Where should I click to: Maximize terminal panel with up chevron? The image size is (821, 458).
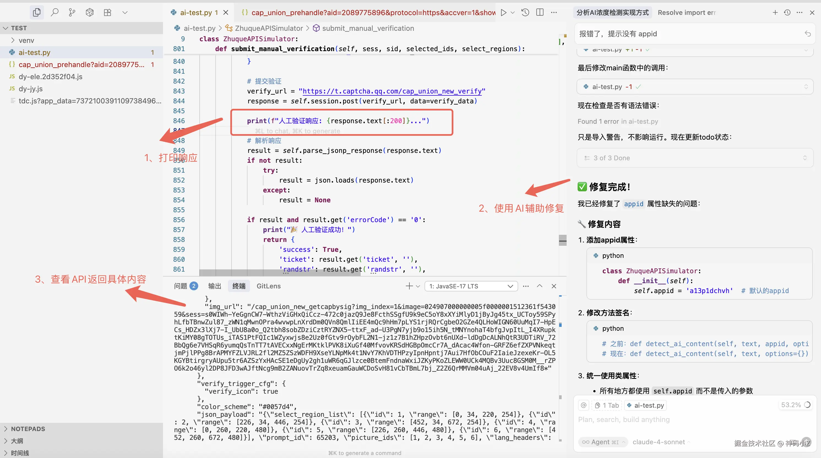(539, 286)
